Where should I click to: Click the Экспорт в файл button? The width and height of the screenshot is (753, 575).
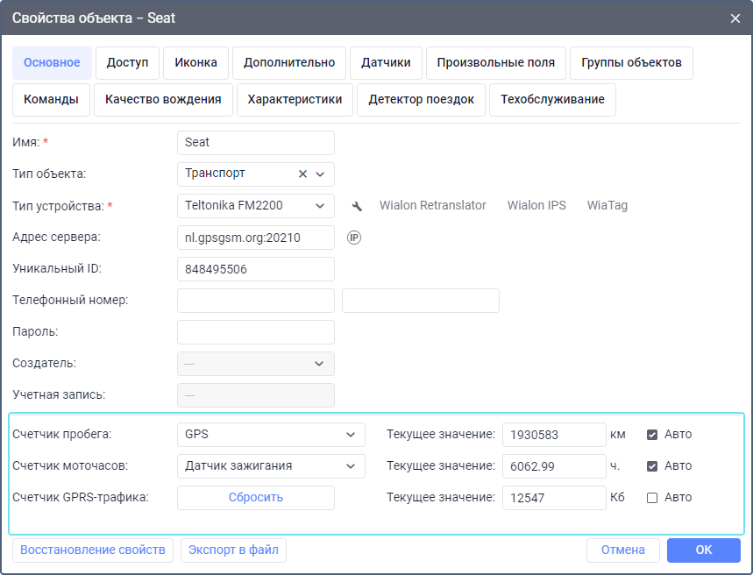[233, 550]
